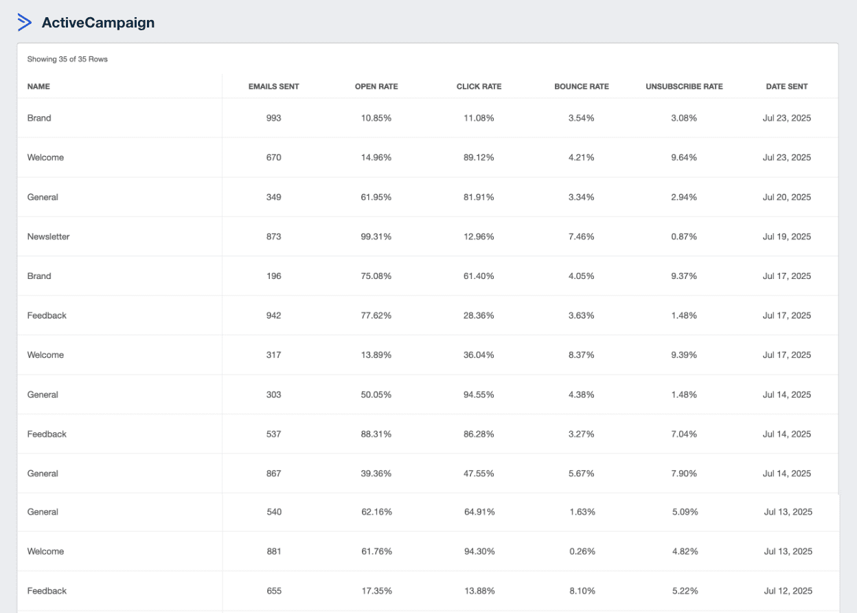857x613 pixels.
Task: Sort by the EMAILS SENT column
Action: point(274,86)
